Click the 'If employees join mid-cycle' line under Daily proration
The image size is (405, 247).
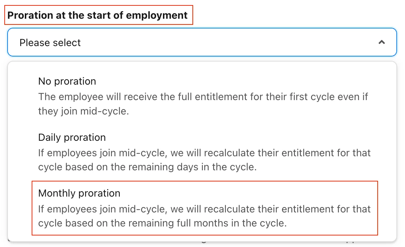pyautogui.click(x=204, y=153)
